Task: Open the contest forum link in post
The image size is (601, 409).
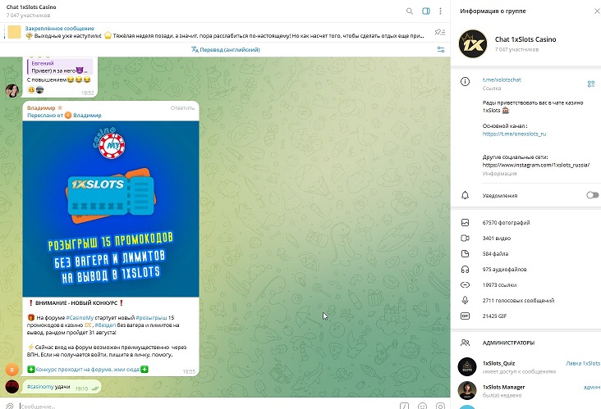Action: [88, 369]
